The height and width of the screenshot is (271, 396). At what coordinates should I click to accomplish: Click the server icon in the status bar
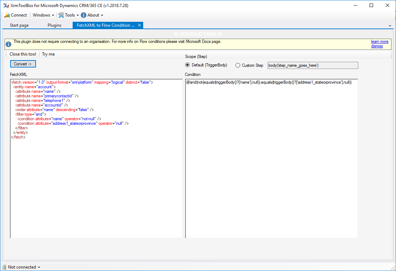[4, 267]
